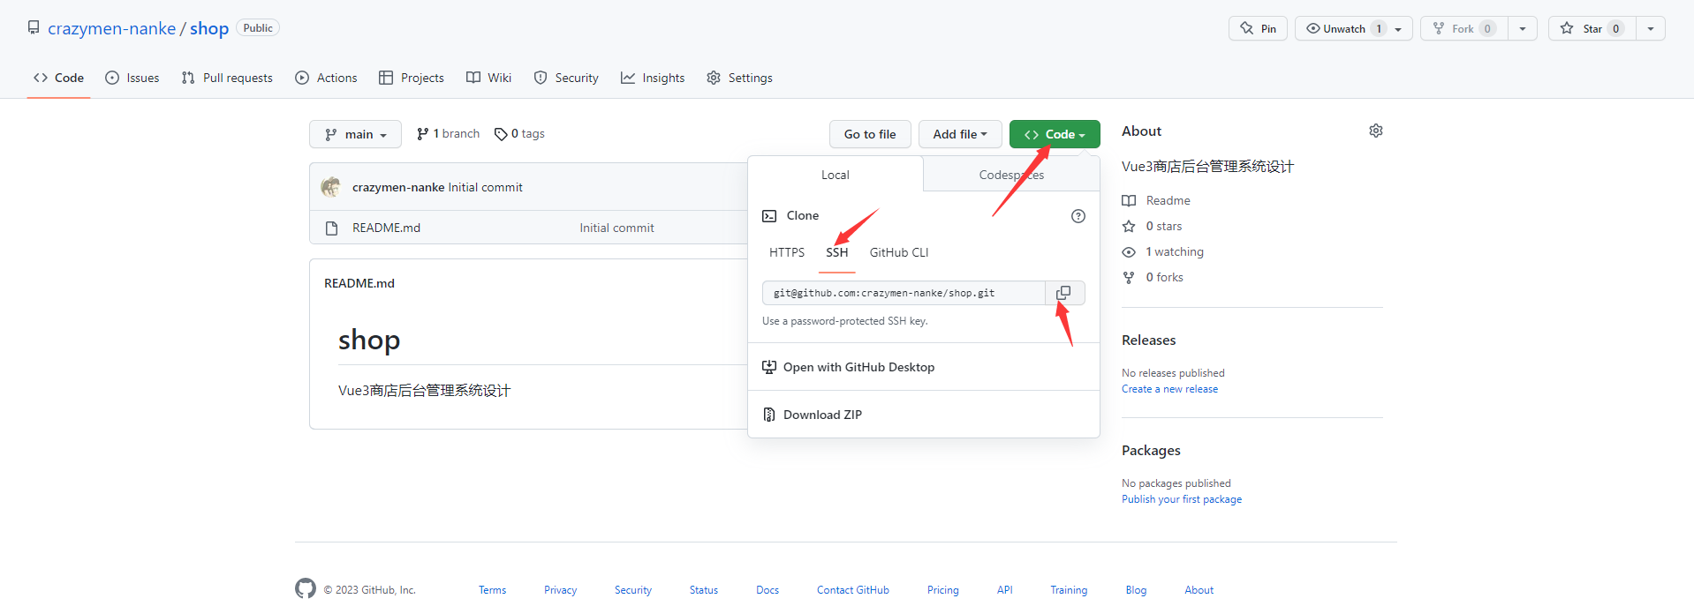The height and width of the screenshot is (606, 1694).
Task: Open the Actions tab
Action: click(326, 78)
